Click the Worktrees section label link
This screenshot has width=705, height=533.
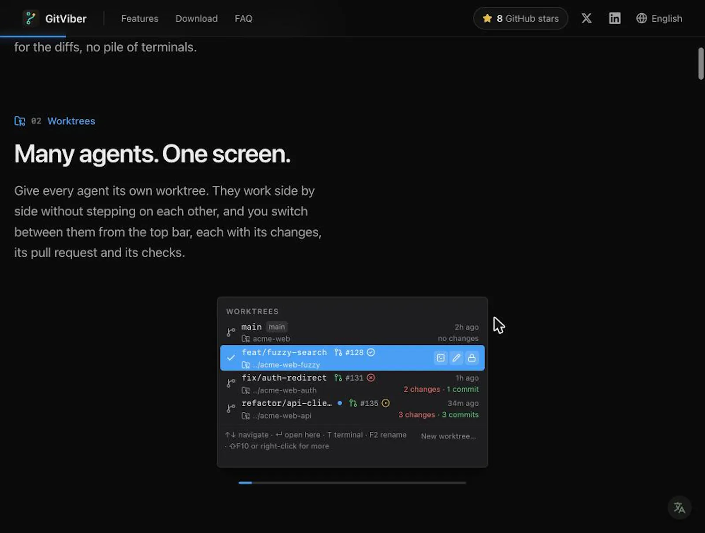pyautogui.click(x=71, y=121)
